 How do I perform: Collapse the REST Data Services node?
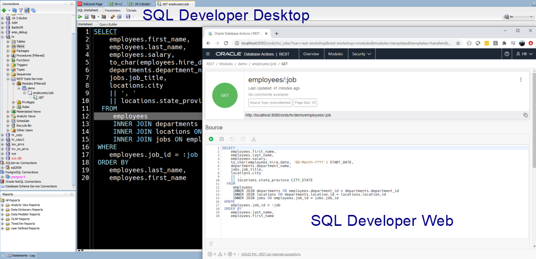(x=8, y=78)
